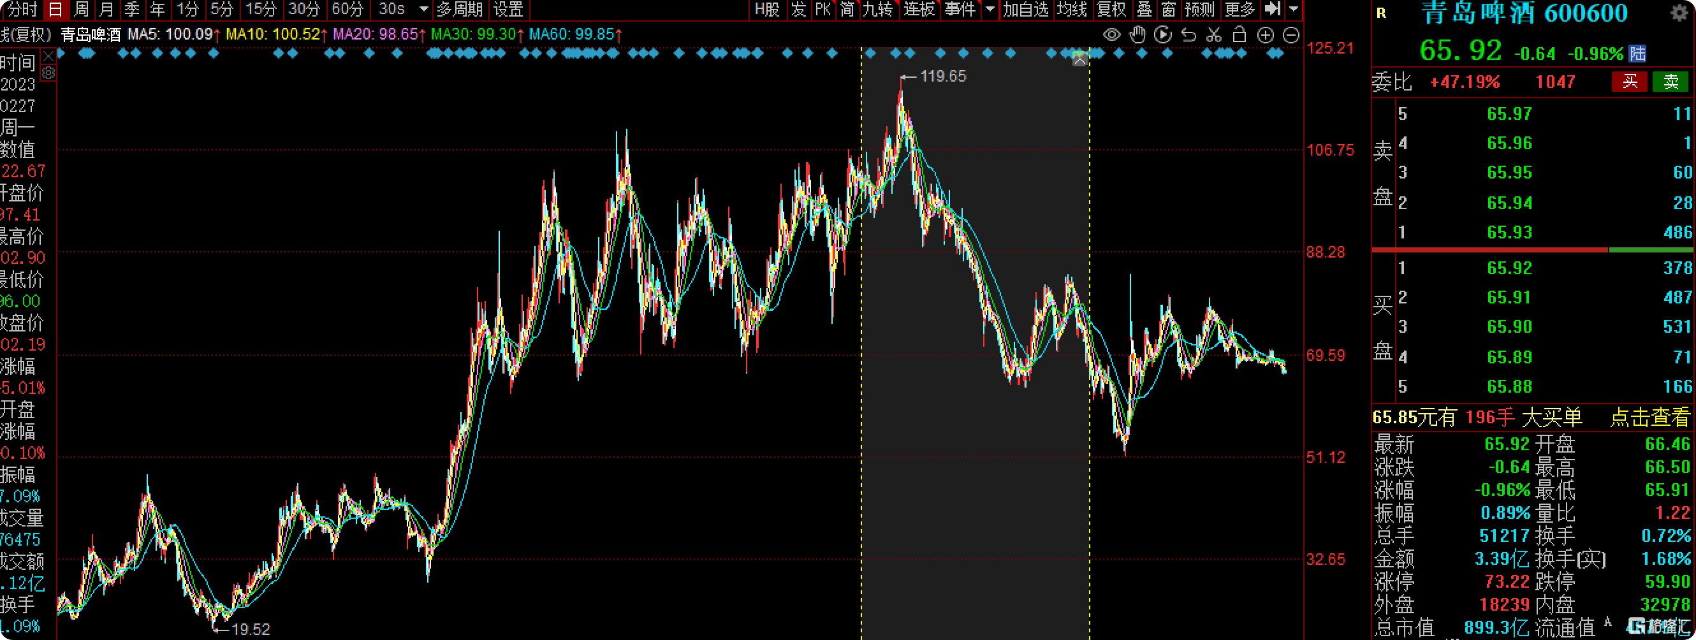
Task: Select the scissors cut tool
Action: [1214, 35]
